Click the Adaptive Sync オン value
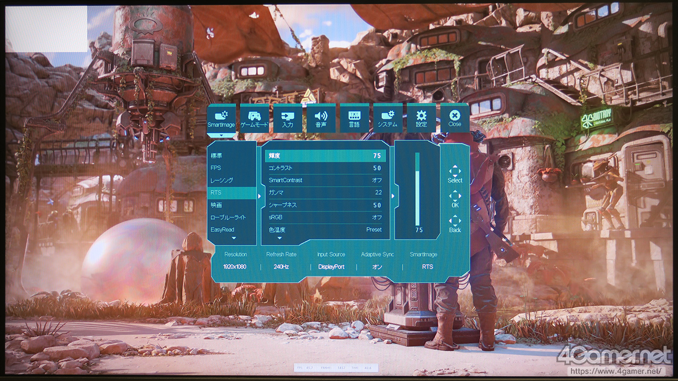The height and width of the screenshot is (381, 678). pos(377,267)
